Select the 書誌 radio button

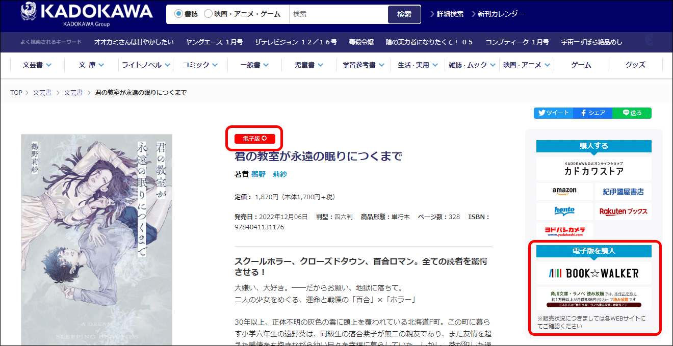[x=178, y=14]
